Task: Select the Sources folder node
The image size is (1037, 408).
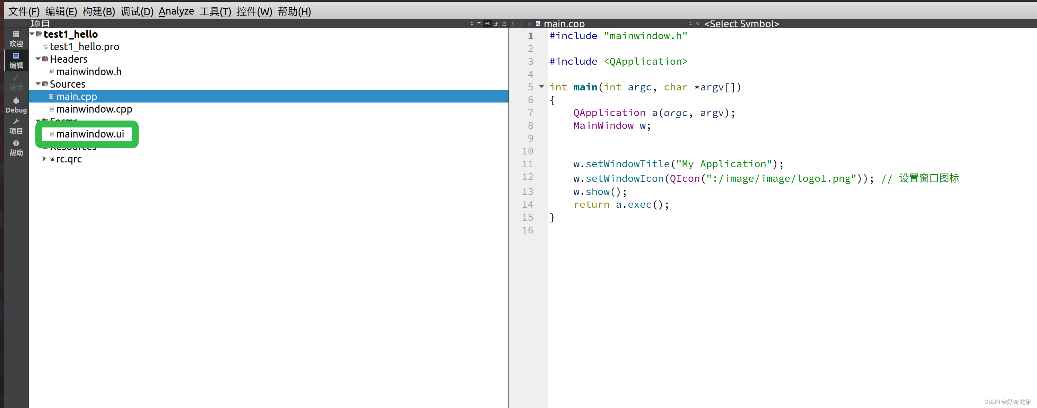Action: [68, 84]
